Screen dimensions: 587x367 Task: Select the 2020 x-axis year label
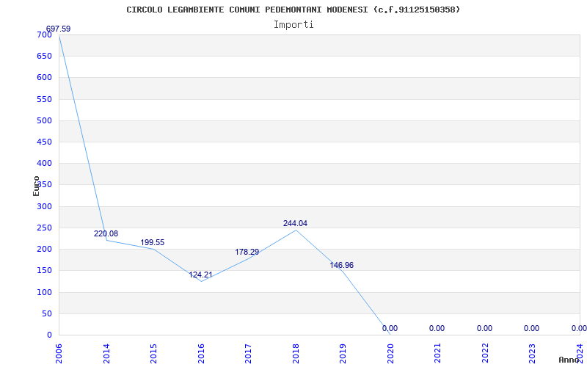click(390, 354)
